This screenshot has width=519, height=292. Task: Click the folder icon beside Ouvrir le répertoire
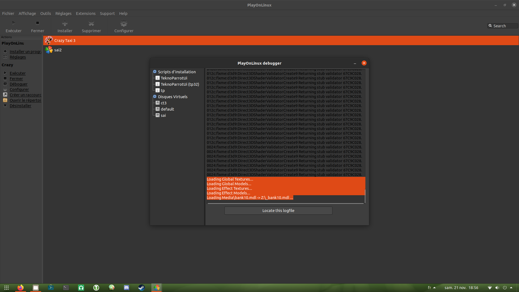tap(5, 100)
